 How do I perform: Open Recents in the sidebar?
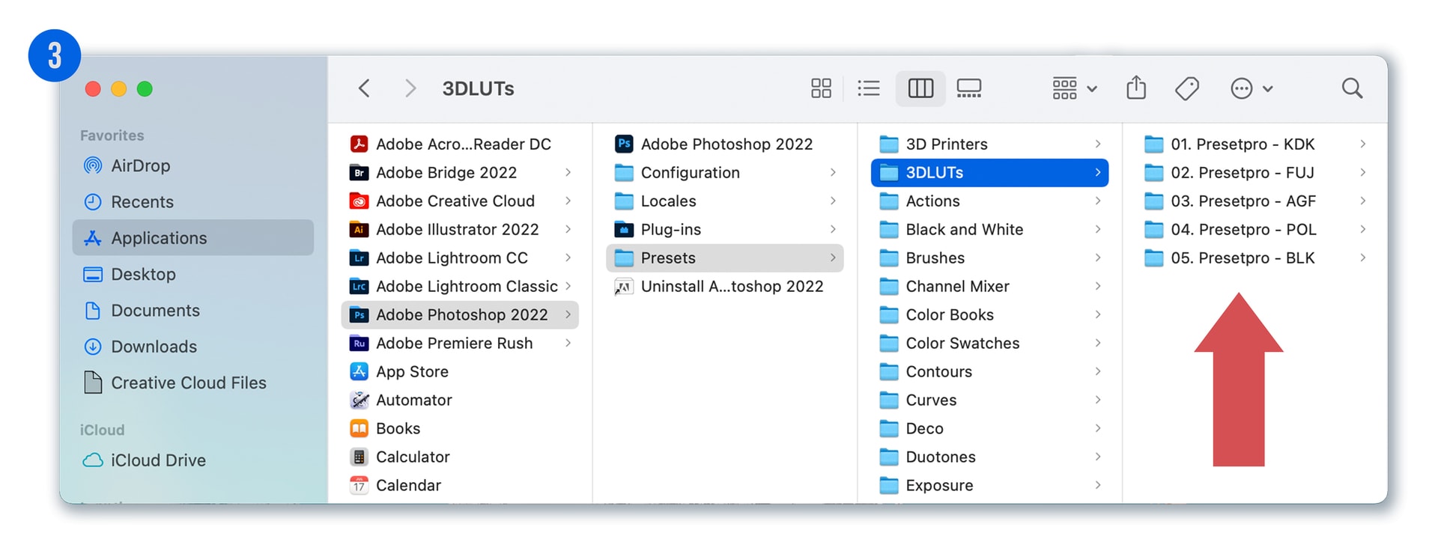[193, 201]
